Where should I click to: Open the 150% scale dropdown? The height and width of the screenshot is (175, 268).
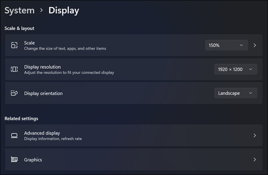[x=226, y=45]
